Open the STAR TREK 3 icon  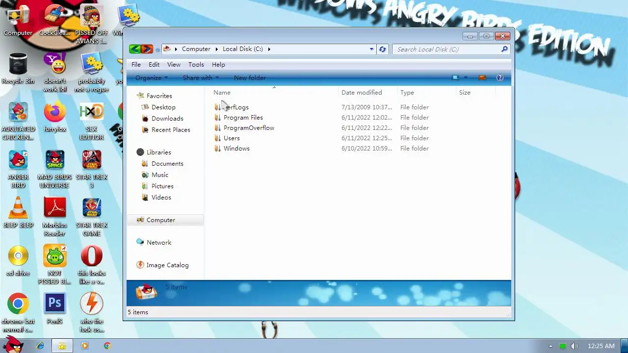point(91,168)
